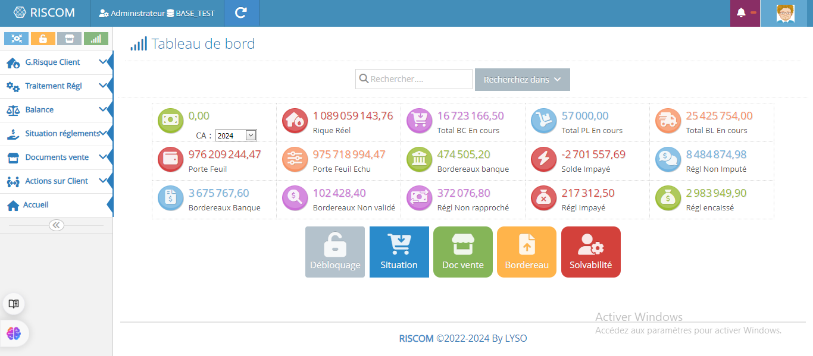The image size is (813, 356).
Task: Open the brain icon floating button
Action: click(x=14, y=333)
